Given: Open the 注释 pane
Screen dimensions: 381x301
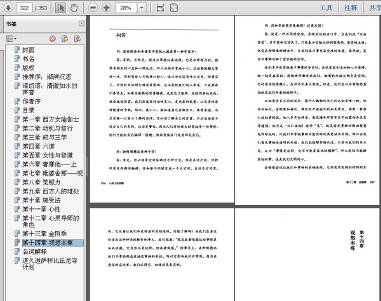Looking at the screenshot, I should [351, 8].
